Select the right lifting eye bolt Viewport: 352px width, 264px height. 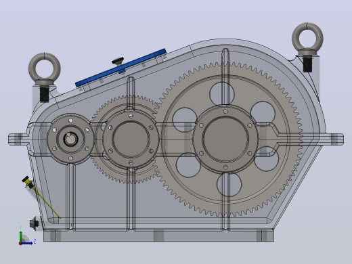click(307, 47)
